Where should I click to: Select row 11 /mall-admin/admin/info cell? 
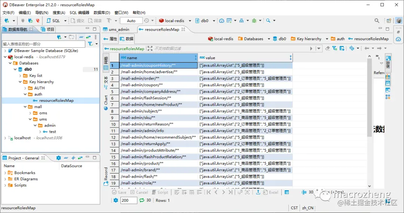[x=159, y=131]
